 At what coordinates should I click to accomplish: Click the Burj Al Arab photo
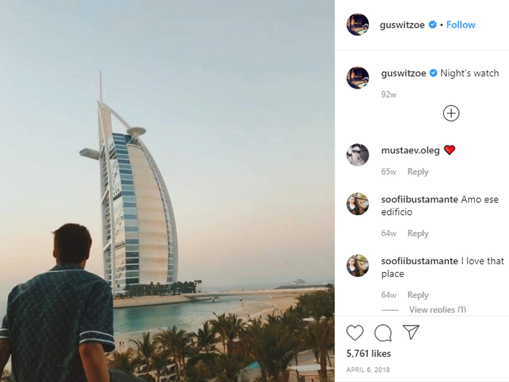tap(167, 191)
